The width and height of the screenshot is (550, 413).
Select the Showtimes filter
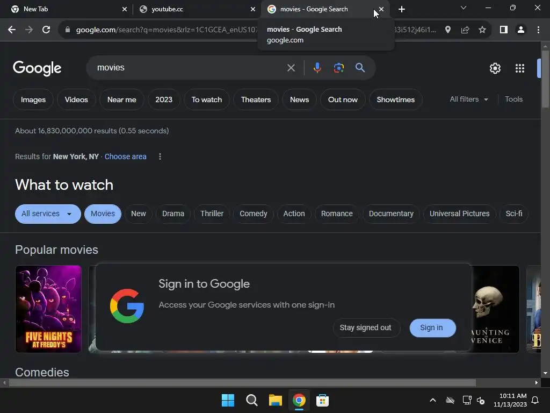396,99
